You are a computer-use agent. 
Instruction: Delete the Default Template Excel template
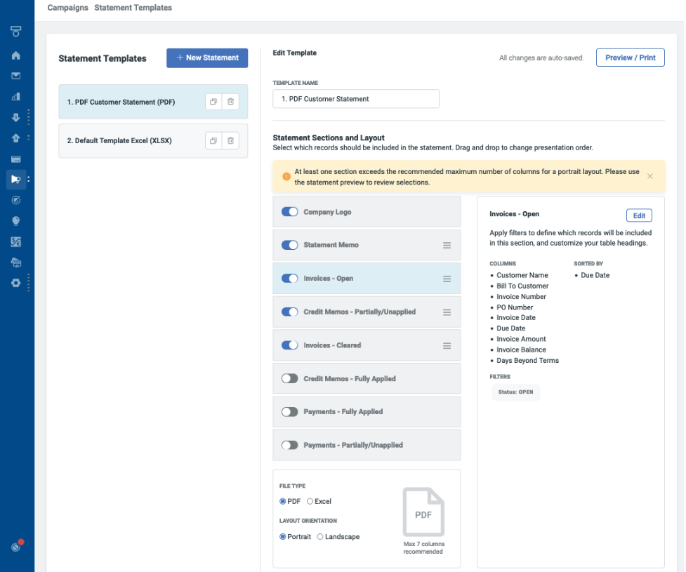click(230, 141)
